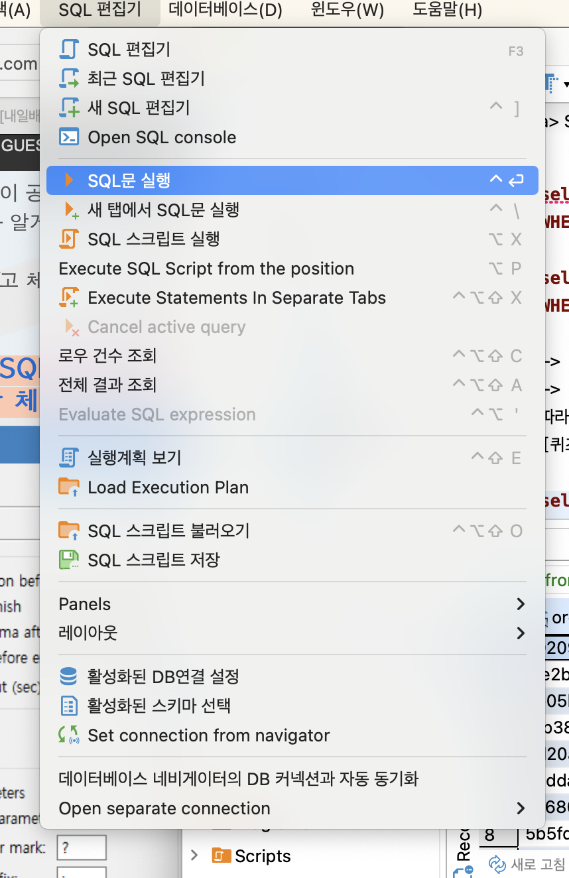569x878 pixels.
Task: Expand the Panels submenu
Action: [x=292, y=604]
